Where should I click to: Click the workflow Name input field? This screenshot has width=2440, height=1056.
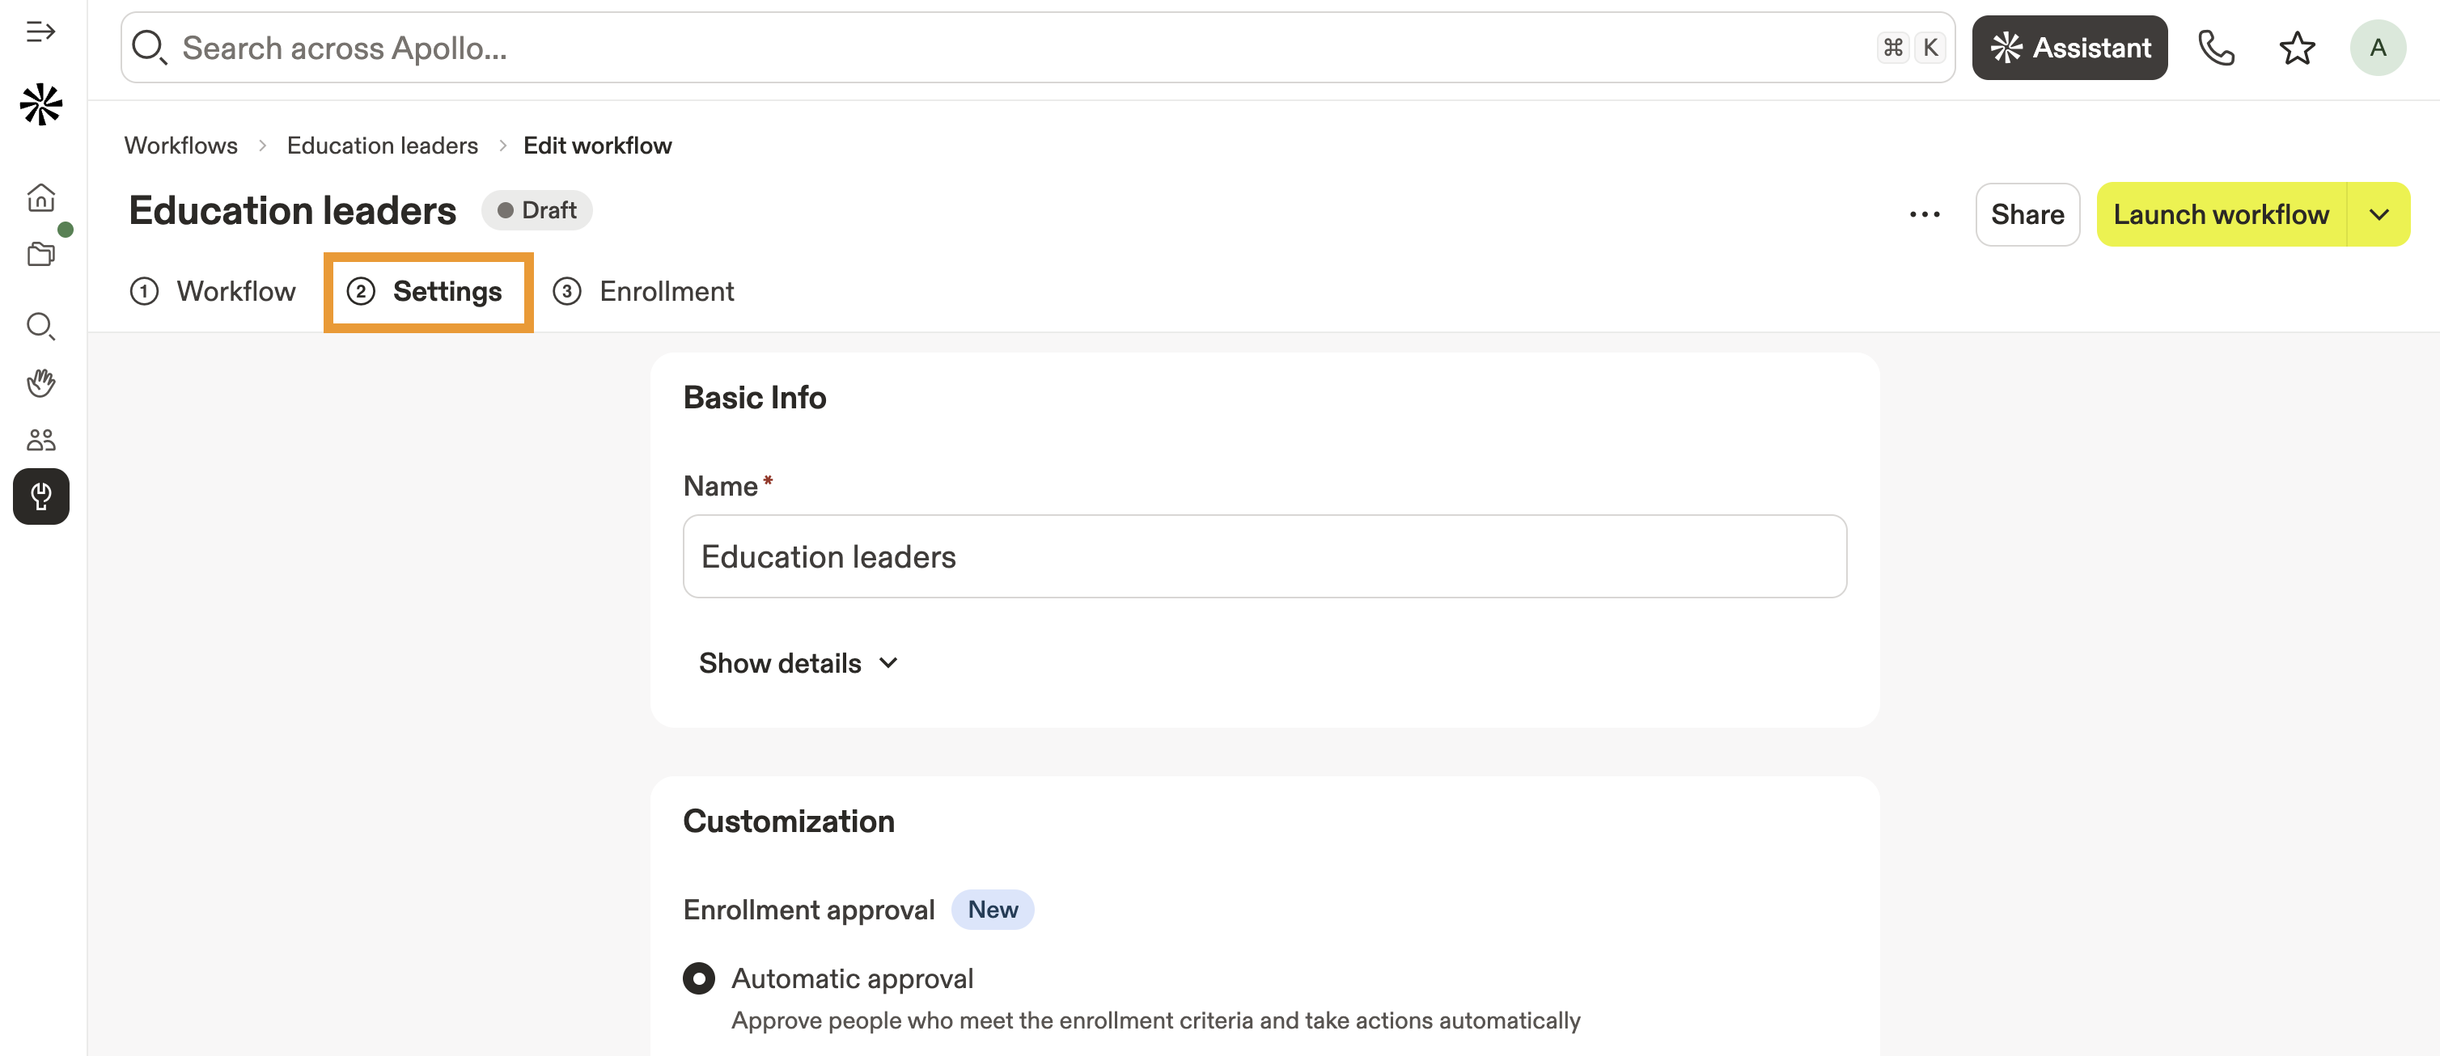pos(1264,557)
